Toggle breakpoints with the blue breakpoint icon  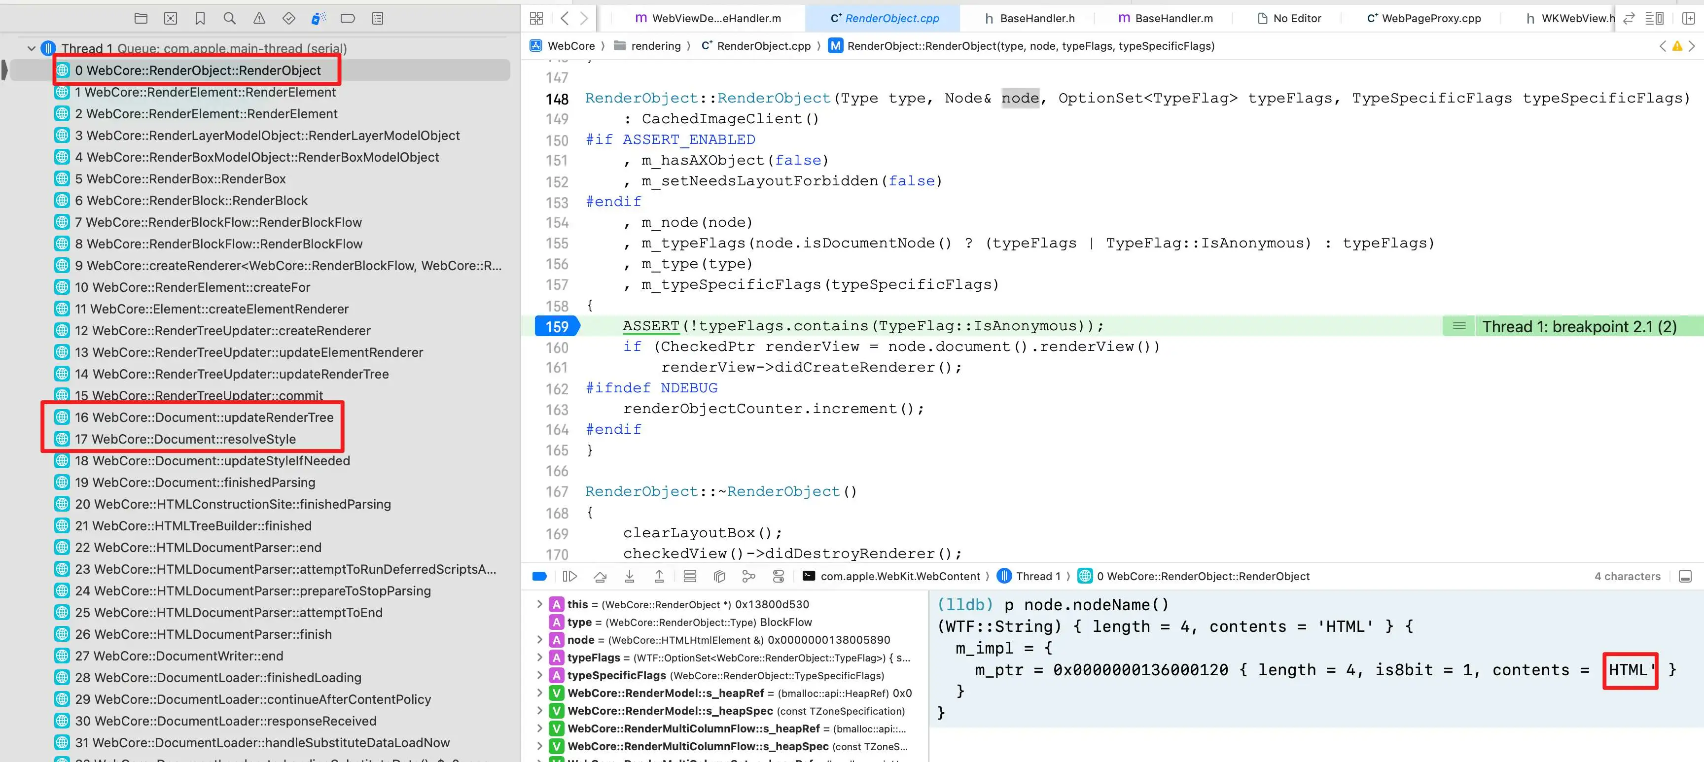[539, 576]
